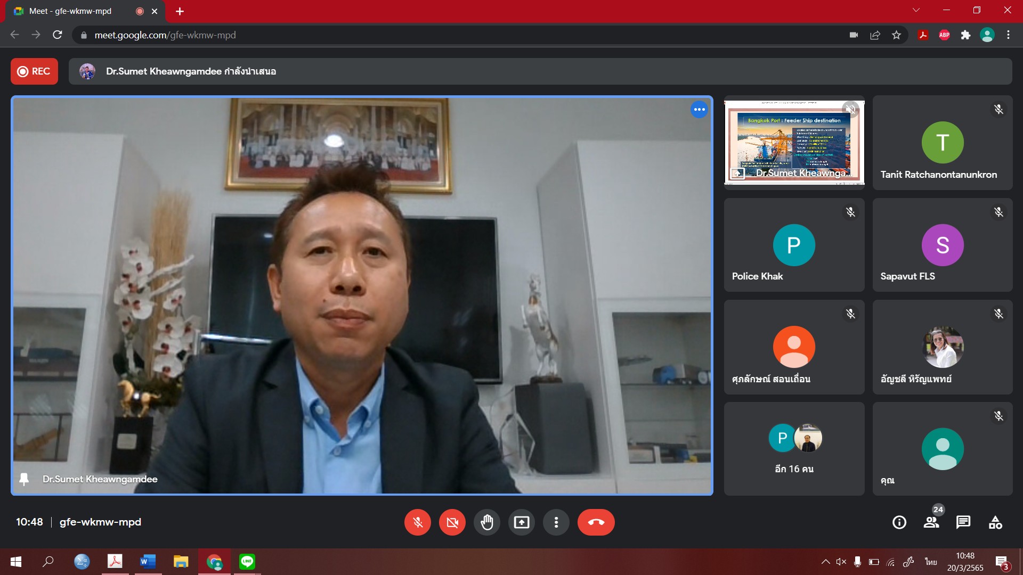Open the Chrome extensions puzzle icon

(965, 35)
